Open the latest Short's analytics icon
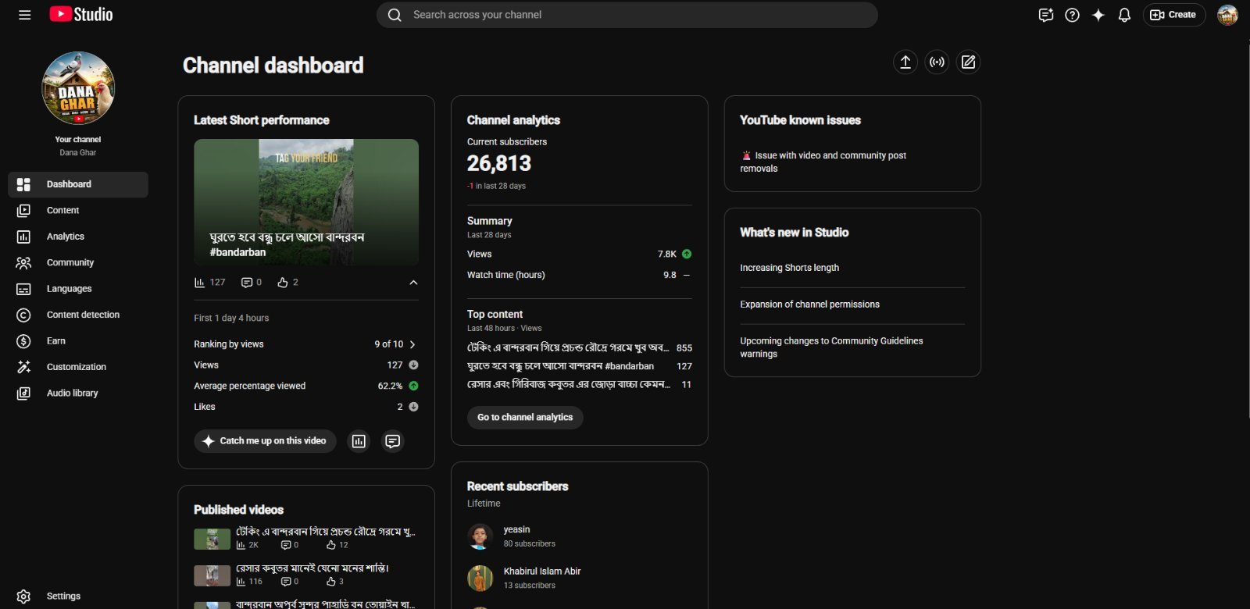Viewport: 1250px width, 609px height. (359, 441)
